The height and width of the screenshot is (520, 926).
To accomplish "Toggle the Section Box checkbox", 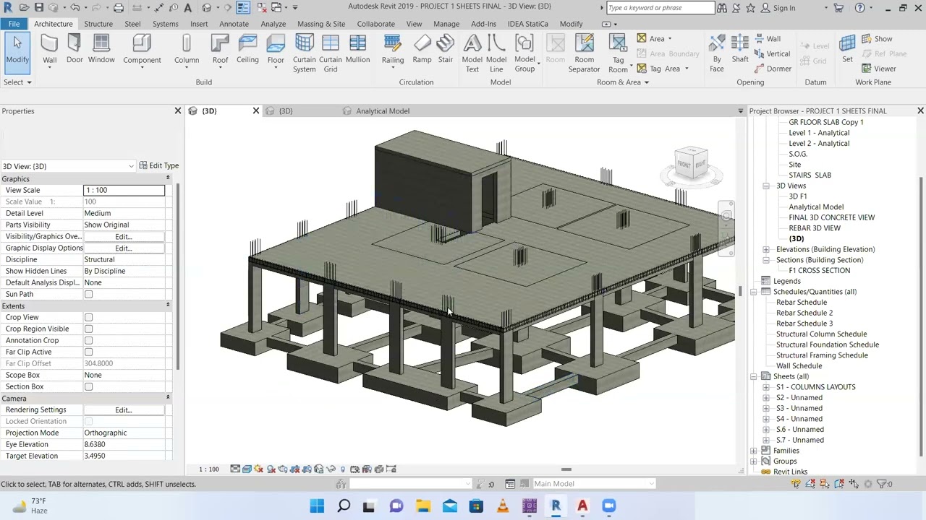I will point(88,386).
